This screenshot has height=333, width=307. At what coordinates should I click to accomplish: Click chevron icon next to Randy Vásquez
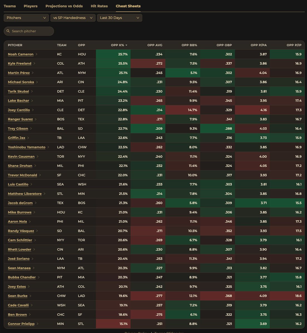(37, 231)
